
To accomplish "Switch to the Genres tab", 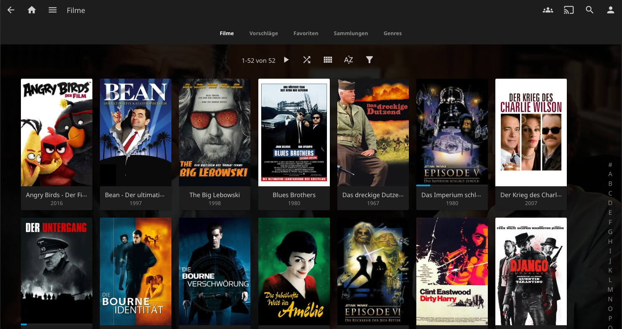I will tap(393, 33).
